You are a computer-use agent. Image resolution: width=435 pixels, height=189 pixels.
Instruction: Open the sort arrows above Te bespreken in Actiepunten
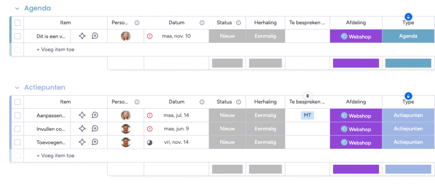[308, 96]
